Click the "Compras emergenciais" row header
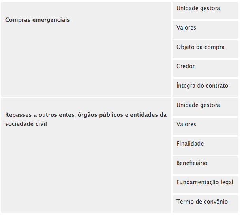The width and height of the screenshot is (240, 215). pos(37,20)
